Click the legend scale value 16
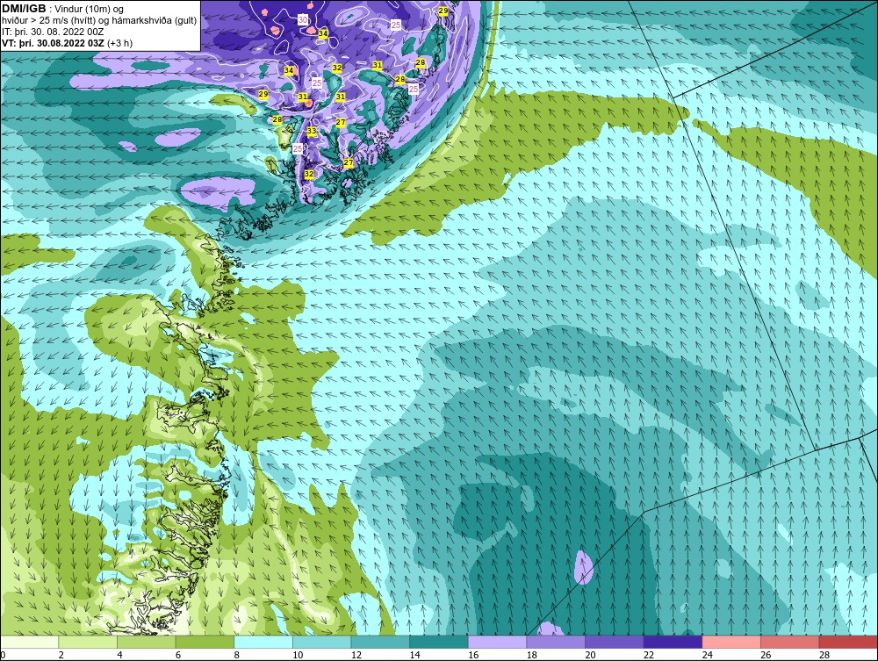This screenshot has width=878, height=661. click(473, 655)
